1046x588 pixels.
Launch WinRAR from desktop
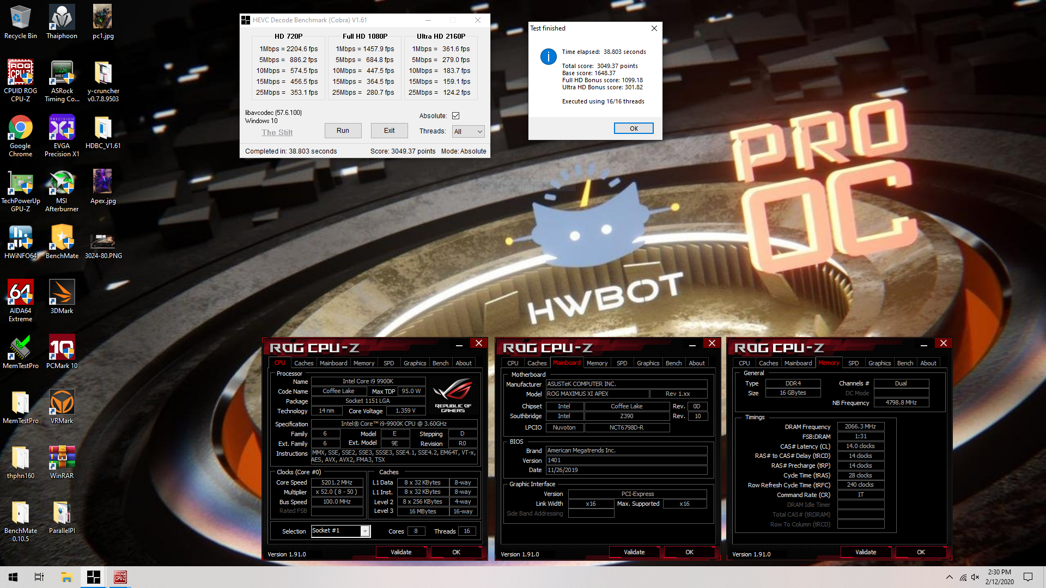pyautogui.click(x=62, y=462)
